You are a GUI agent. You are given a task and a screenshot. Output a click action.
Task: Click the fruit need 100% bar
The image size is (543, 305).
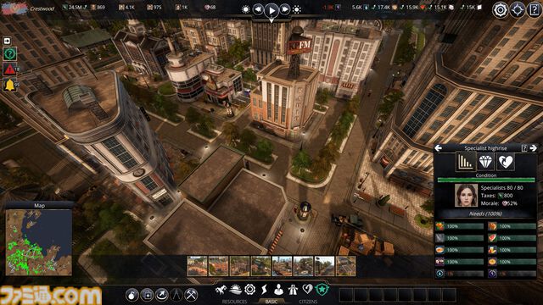tap(464, 226)
